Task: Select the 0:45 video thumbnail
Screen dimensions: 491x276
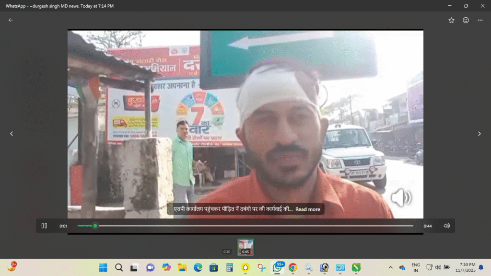Action: point(245,247)
